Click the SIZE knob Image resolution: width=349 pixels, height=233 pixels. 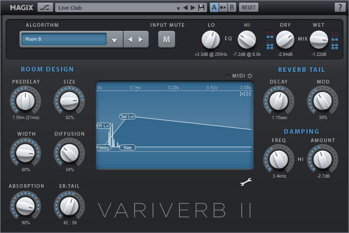click(x=69, y=101)
